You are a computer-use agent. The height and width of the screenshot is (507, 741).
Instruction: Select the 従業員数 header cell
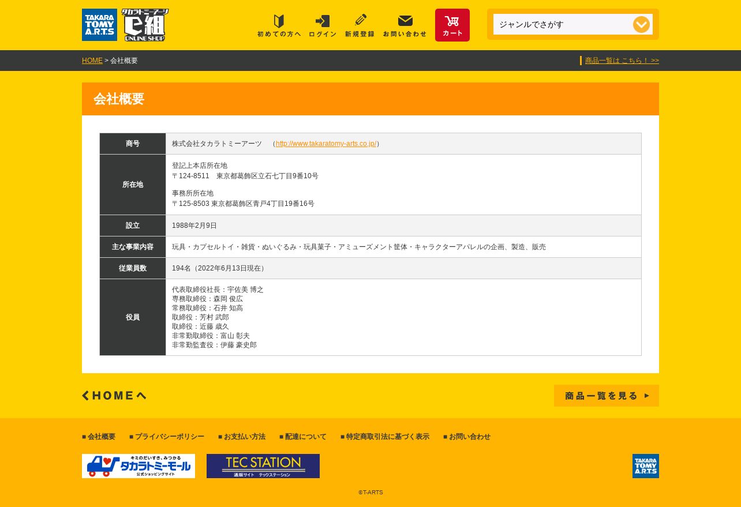[133, 268]
